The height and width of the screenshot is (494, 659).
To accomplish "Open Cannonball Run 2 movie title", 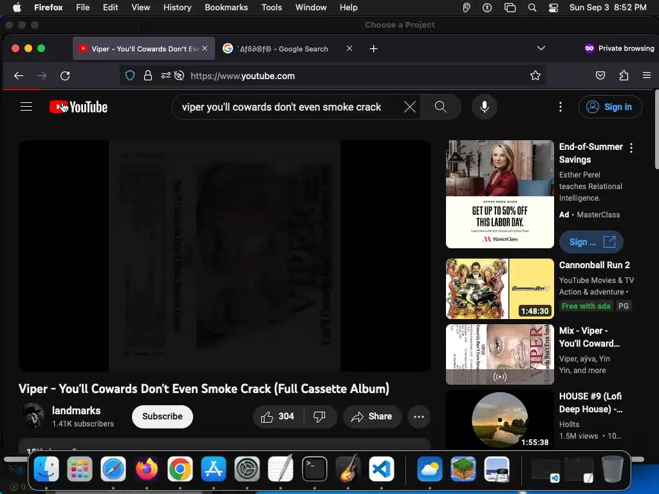I will 594,265.
